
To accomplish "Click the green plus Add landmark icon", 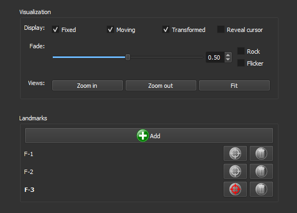I will [143, 135].
